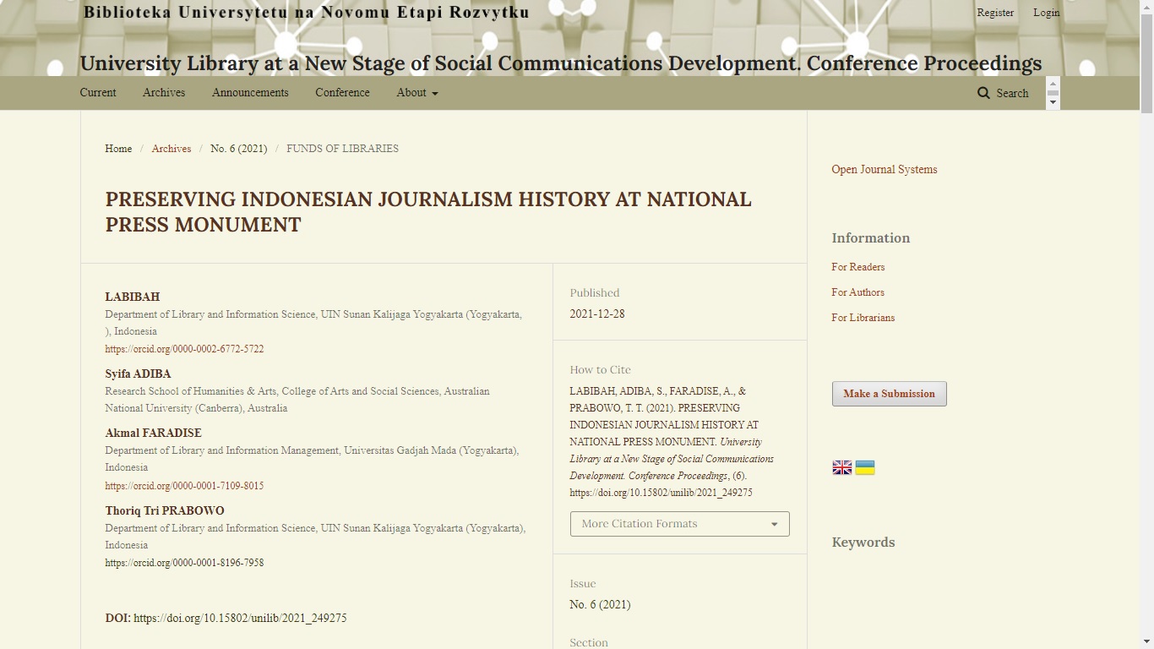Click the author name Syifa ADIBA
Image resolution: width=1154 pixels, height=649 pixels.
point(138,374)
